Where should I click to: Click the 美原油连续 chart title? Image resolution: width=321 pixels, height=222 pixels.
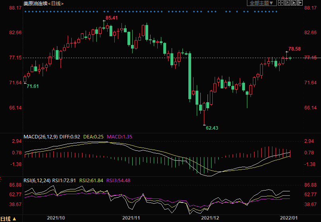click(35, 3)
